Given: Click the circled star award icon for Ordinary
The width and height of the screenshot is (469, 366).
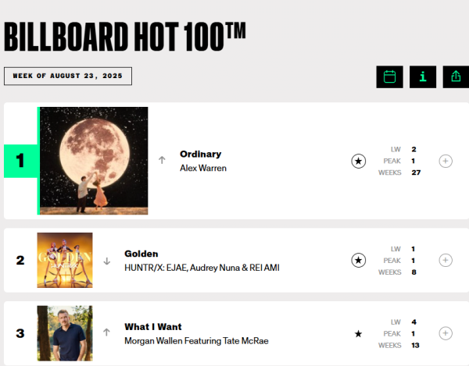Looking at the screenshot, I should click(x=358, y=161).
